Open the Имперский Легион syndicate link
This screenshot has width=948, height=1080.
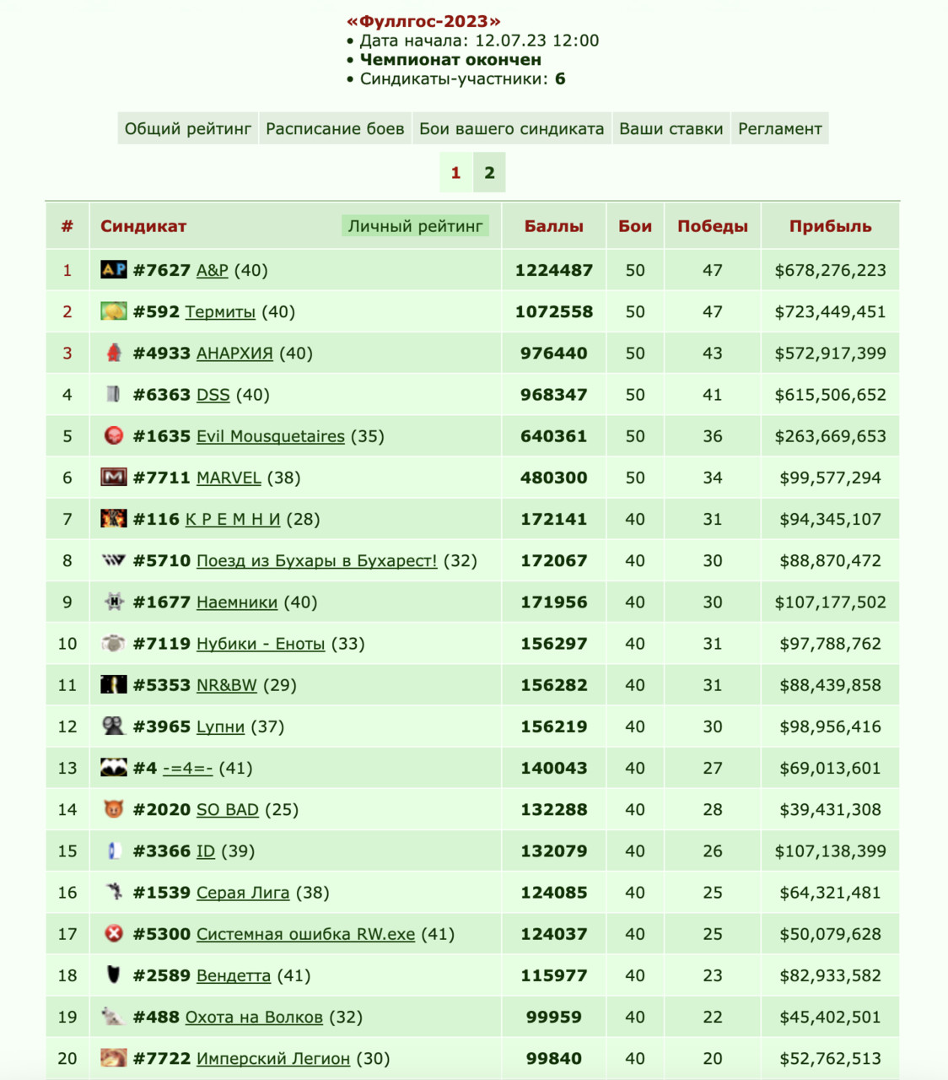(273, 1058)
